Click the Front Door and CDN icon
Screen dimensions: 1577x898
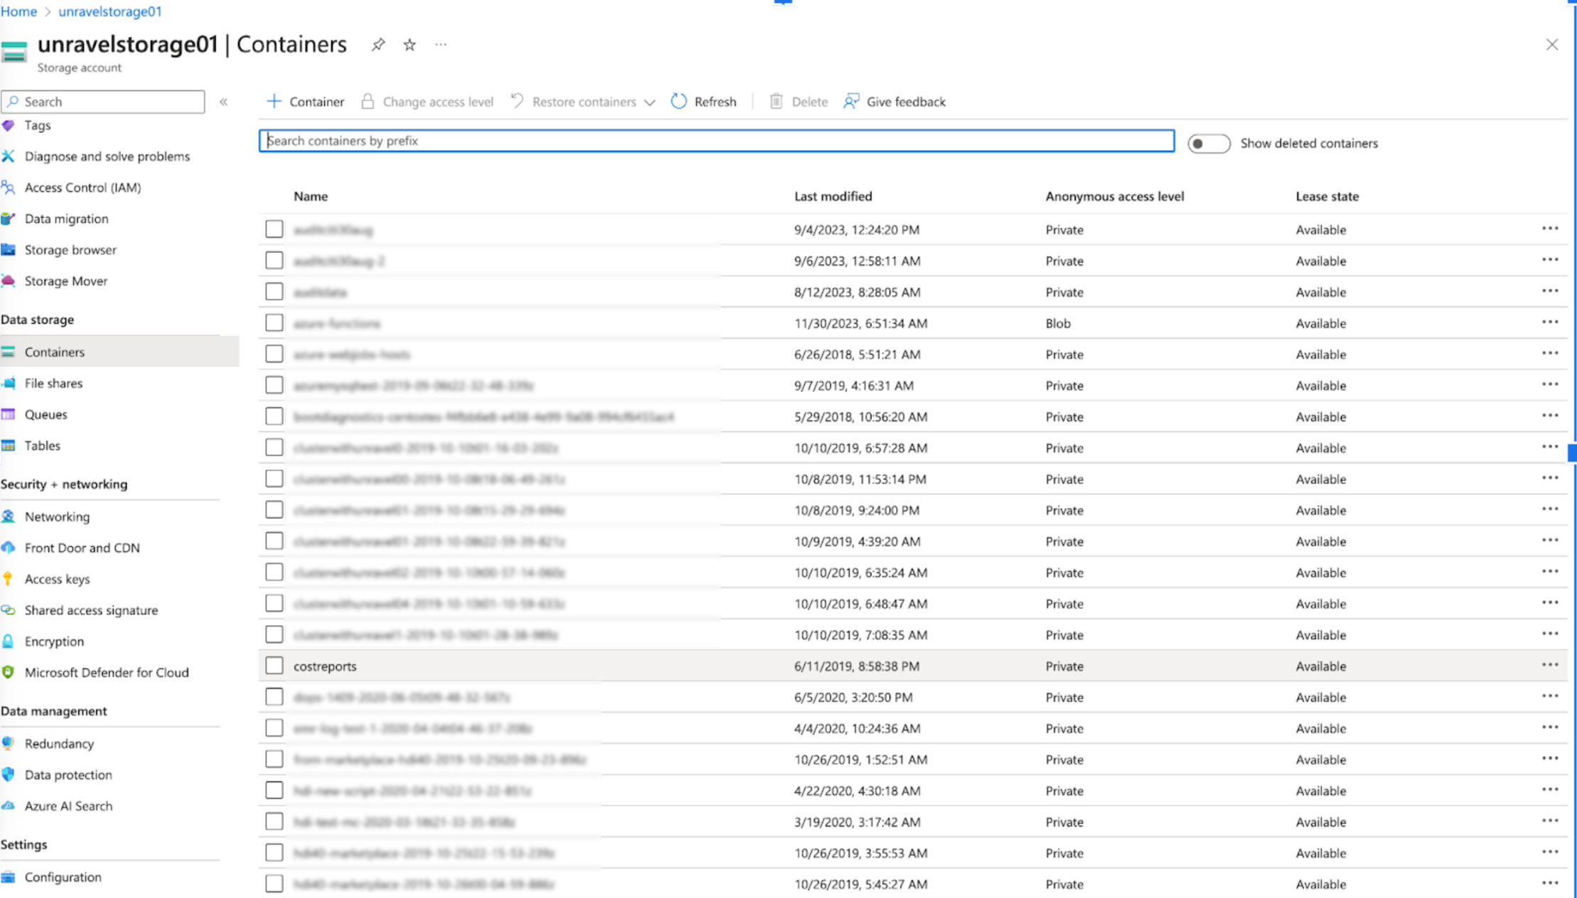[9, 548]
